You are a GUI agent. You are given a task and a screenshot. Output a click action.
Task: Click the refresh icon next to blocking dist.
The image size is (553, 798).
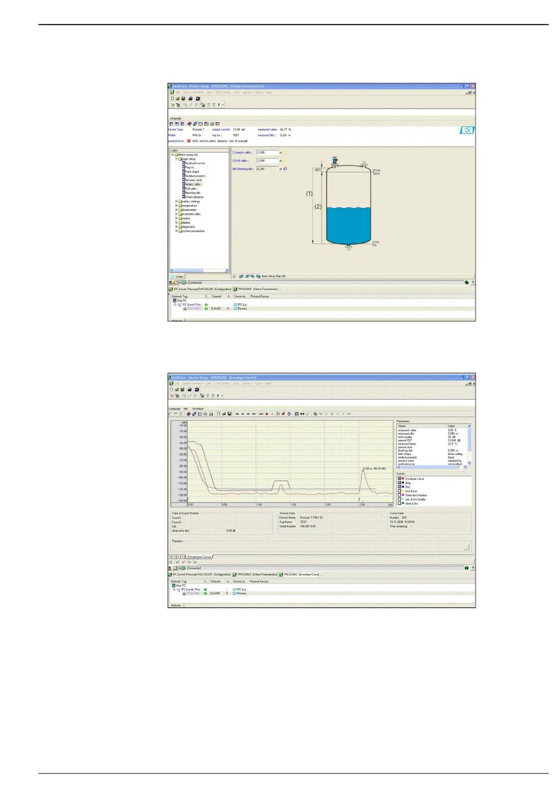285,169
